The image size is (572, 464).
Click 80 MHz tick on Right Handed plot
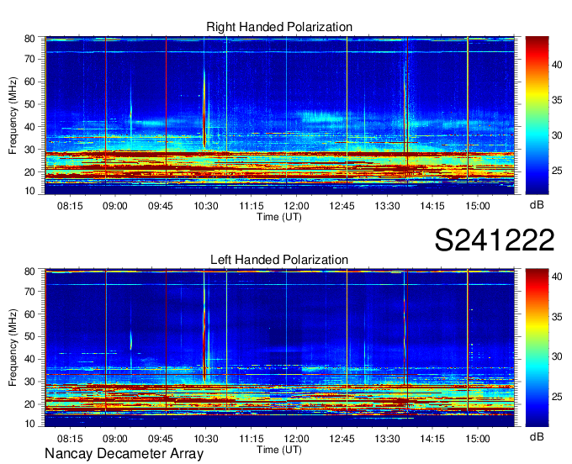[x=29, y=39]
